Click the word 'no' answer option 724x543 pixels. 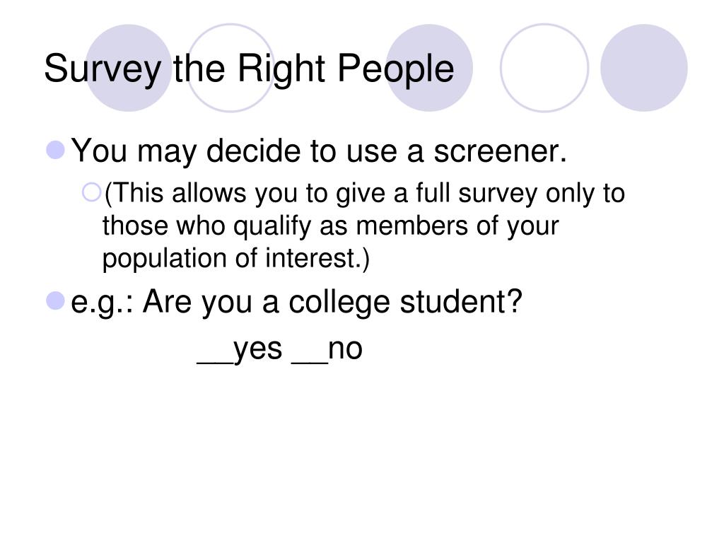[x=345, y=350]
